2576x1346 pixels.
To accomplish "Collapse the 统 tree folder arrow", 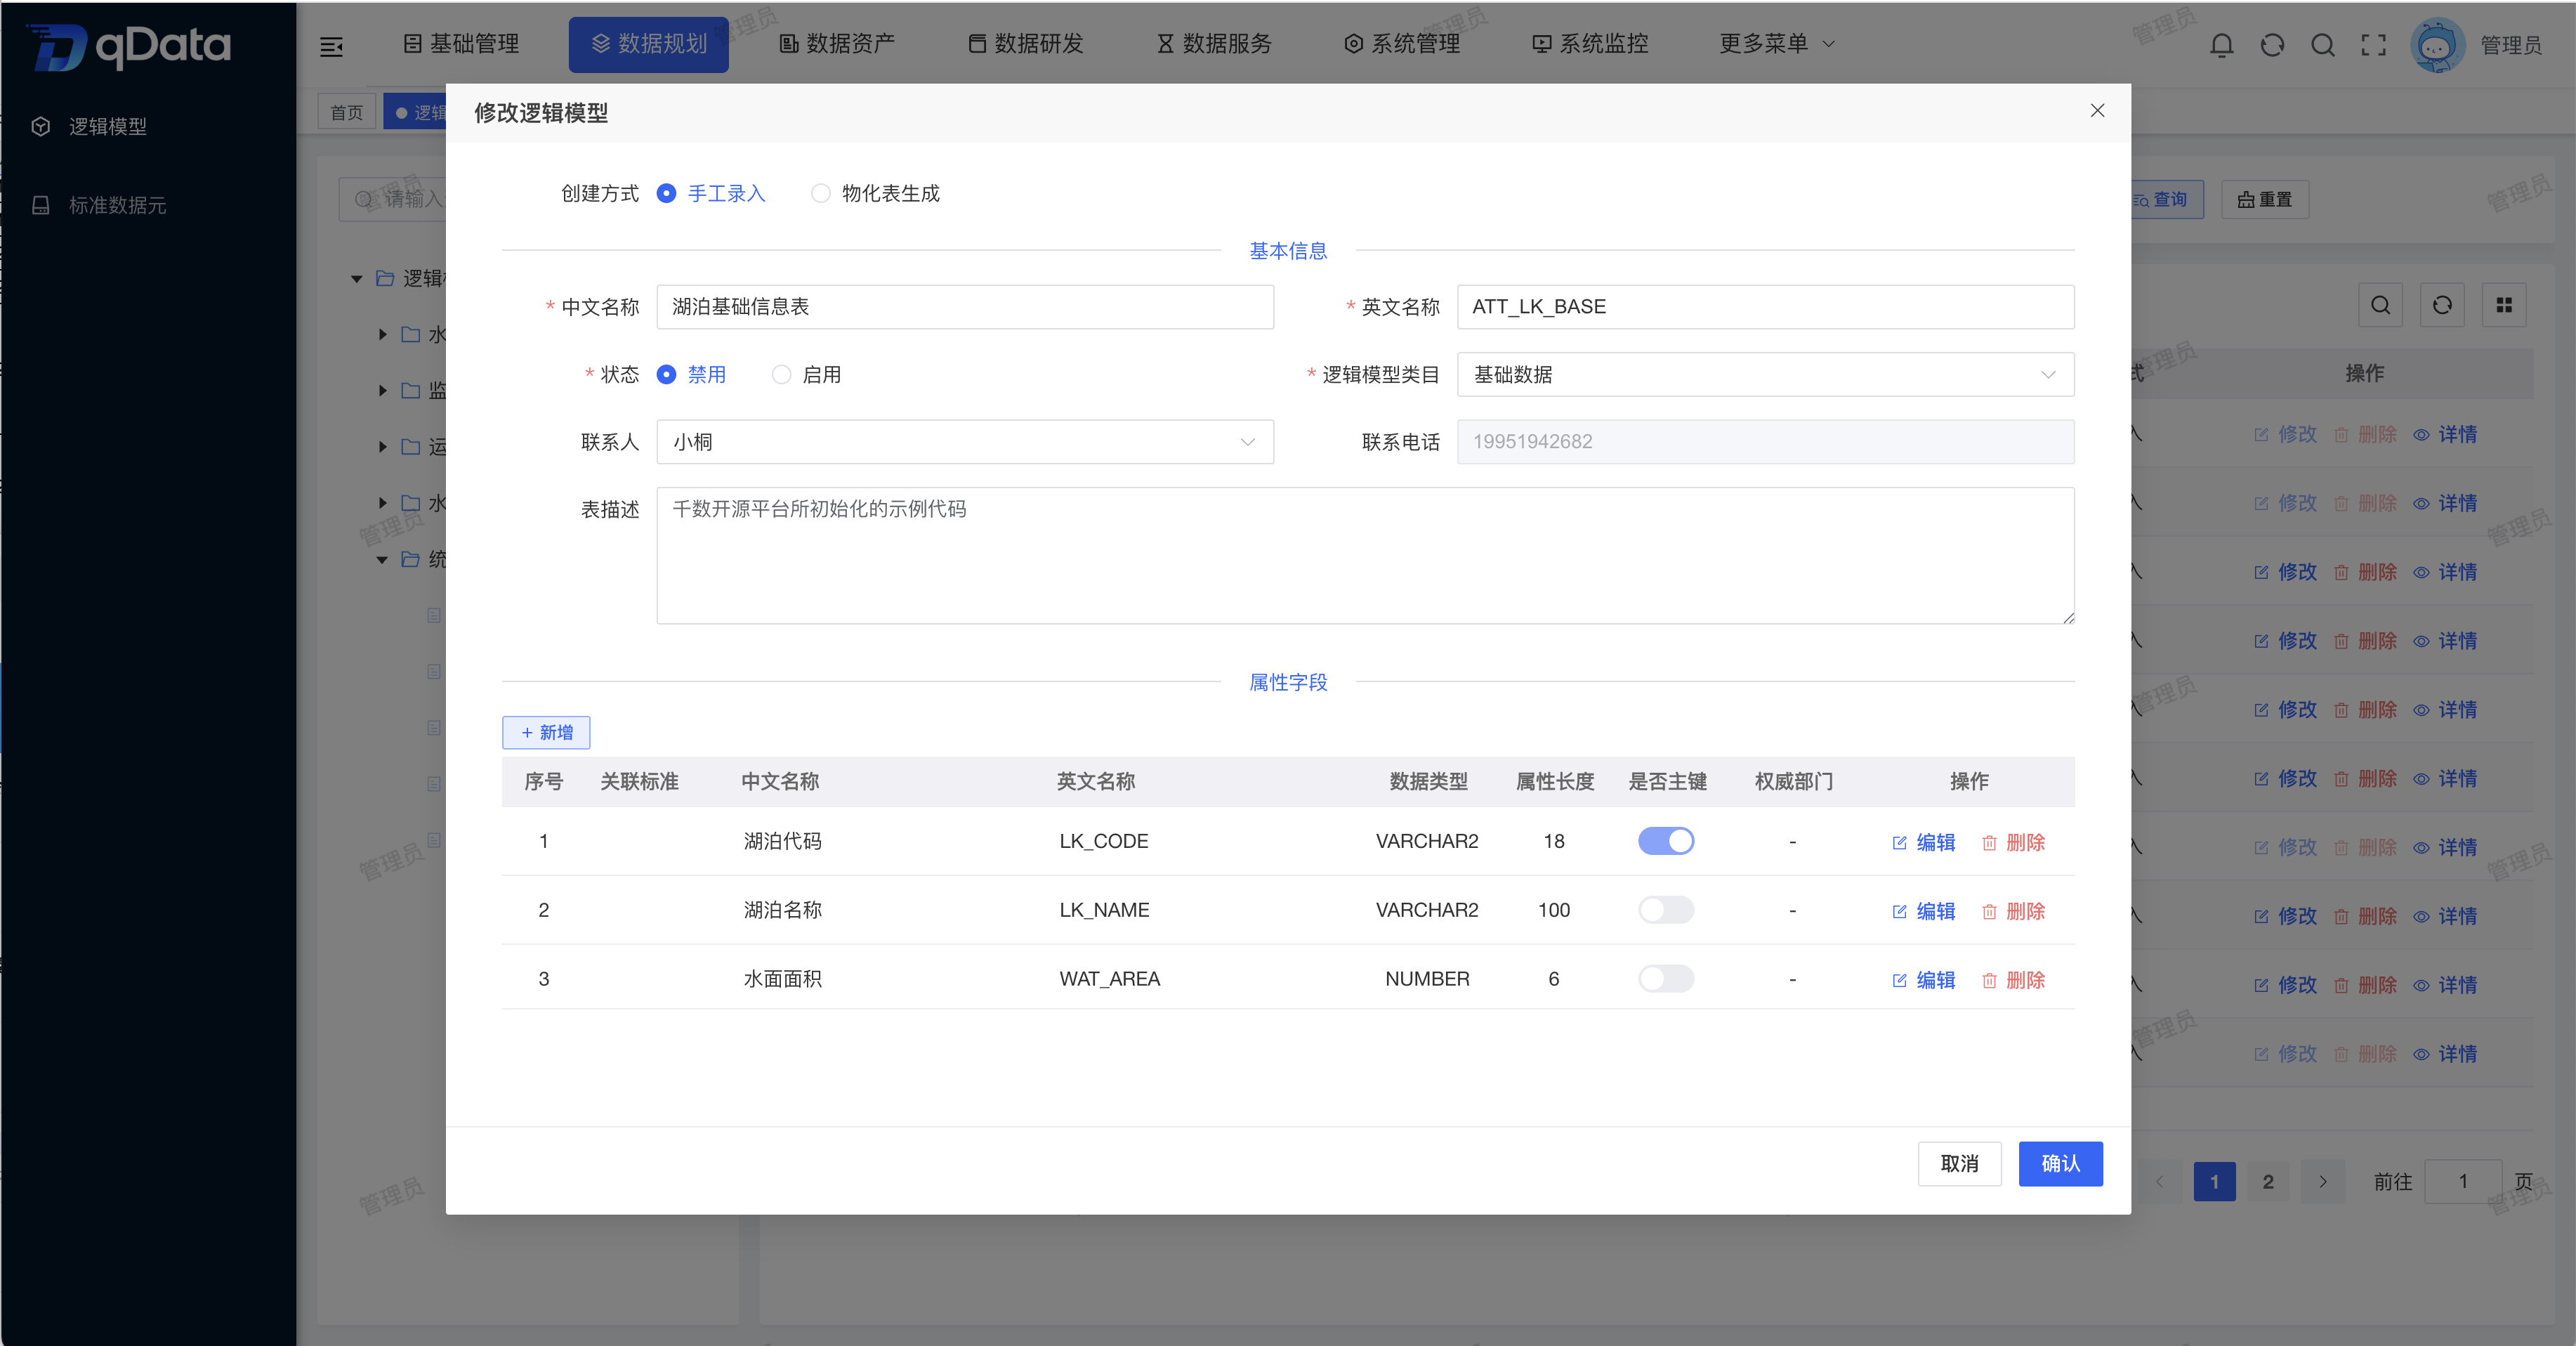I will click(x=382, y=560).
